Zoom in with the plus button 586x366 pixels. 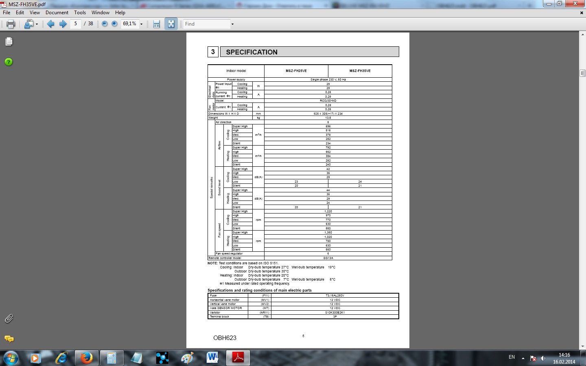[114, 24]
